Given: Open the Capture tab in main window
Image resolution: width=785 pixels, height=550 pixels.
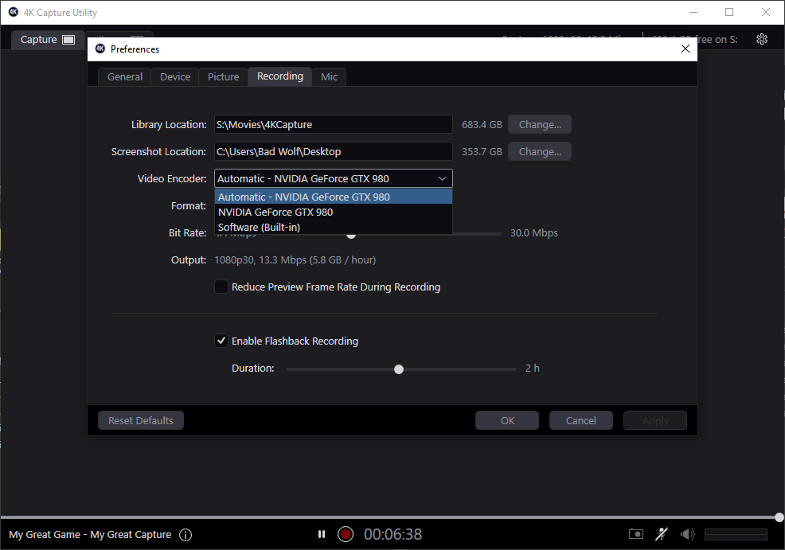Looking at the screenshot, I should click(47, 40).
